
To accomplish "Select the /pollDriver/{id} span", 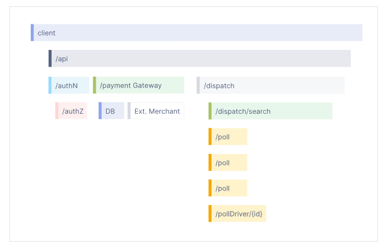I will coord(239,214).
